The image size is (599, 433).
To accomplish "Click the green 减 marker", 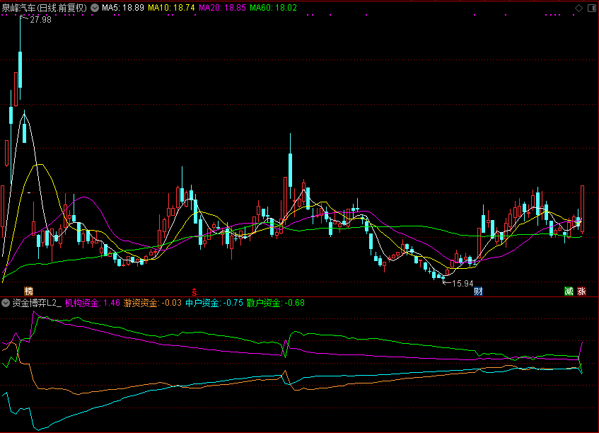I will click(x=569, y=291).
